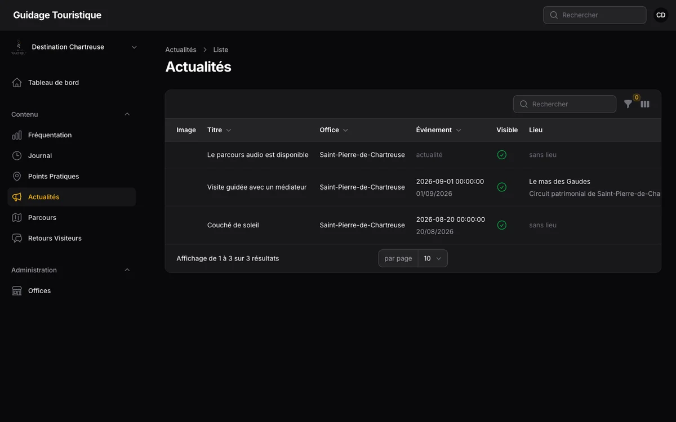Open the column toggle icon
676x422 pixels.
coord(645,104)
